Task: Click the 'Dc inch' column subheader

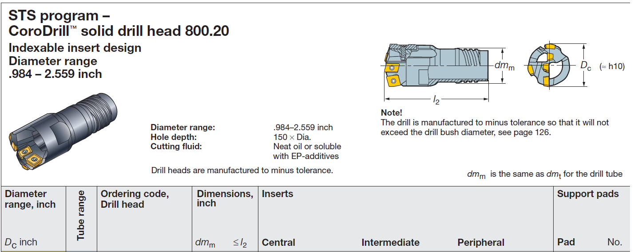Action: click(x=21, y=243)
